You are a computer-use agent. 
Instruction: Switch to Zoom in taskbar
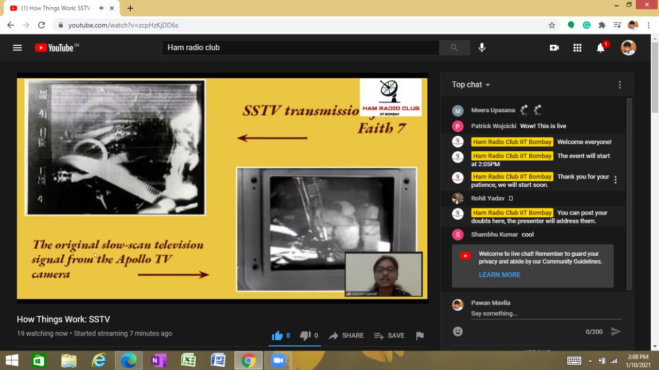[278, 360]
